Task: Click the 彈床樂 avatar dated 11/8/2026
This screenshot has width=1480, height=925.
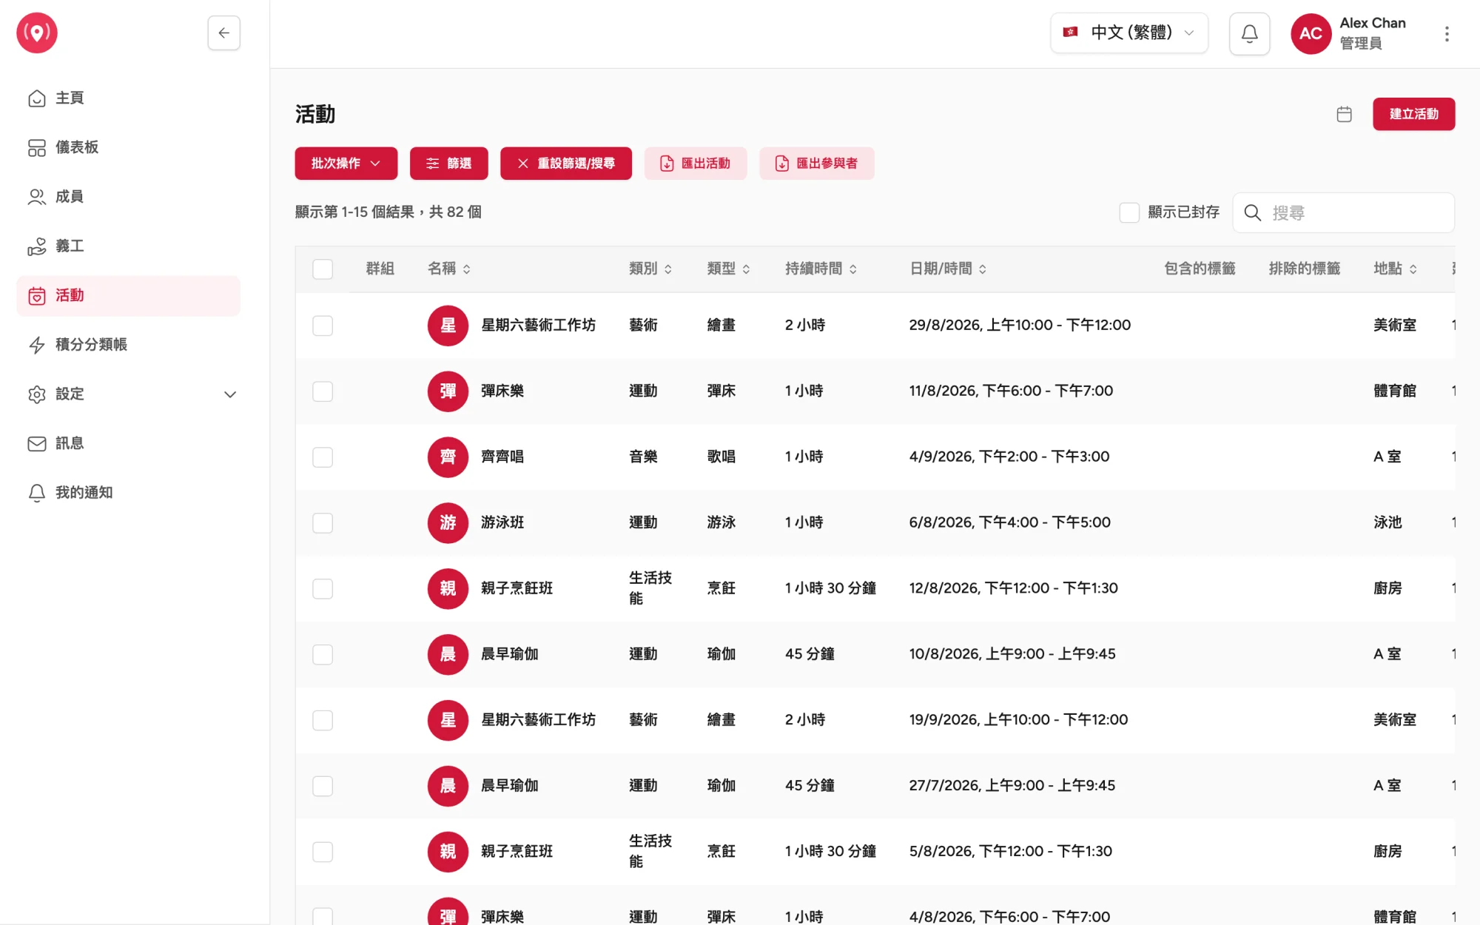Action: 448,391
